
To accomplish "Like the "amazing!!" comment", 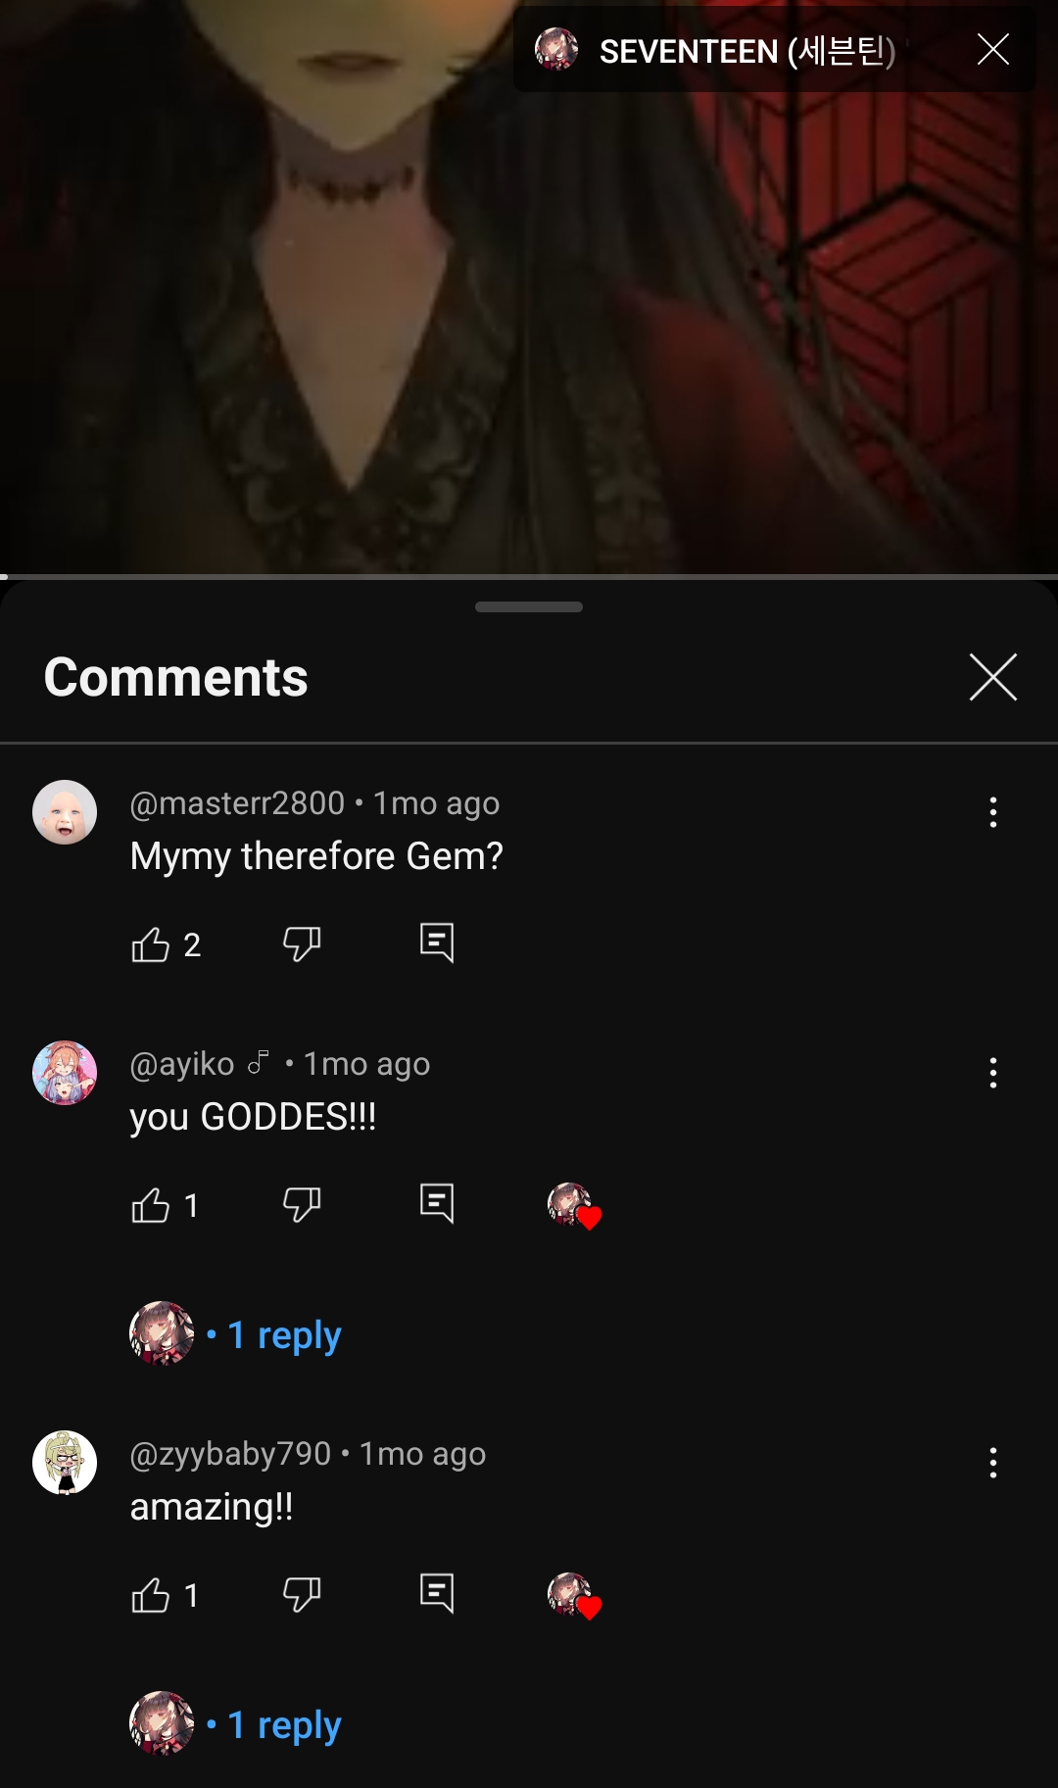I will tap(151, 1595).
